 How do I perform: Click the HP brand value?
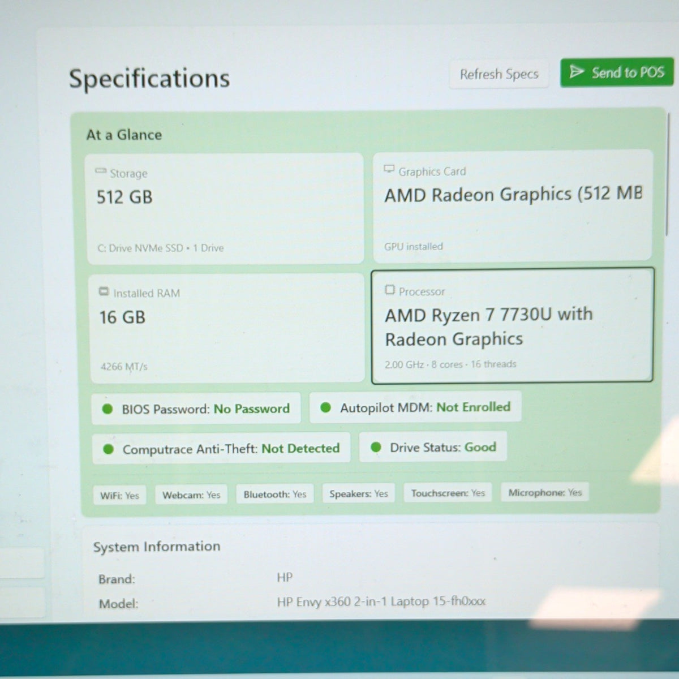click(285, 577)
